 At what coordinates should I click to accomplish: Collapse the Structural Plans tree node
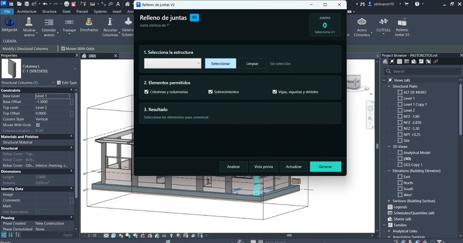pyautogui.click(x=388, y=86)
